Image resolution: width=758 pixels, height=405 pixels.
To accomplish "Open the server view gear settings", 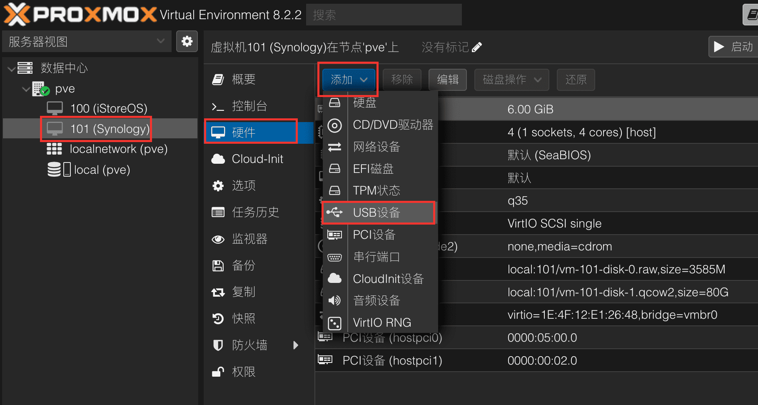I will (187, 41).
